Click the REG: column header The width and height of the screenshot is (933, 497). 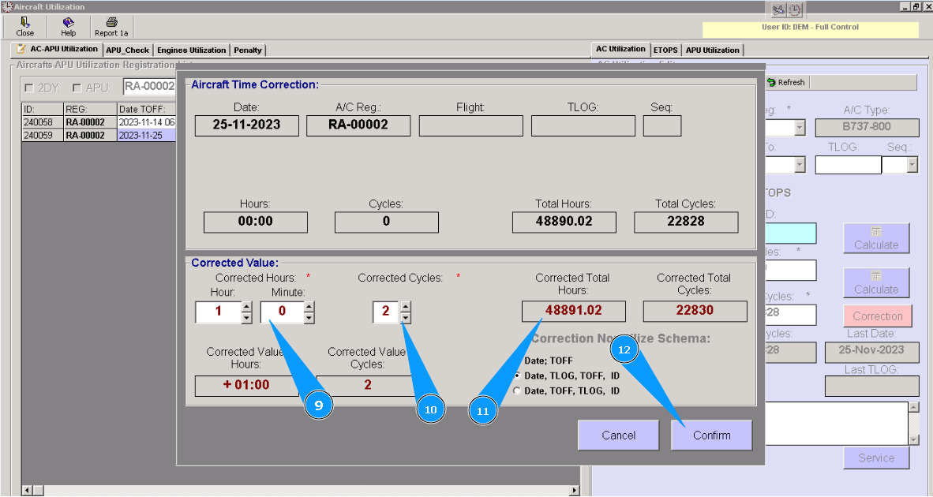[x=90, y=109]
